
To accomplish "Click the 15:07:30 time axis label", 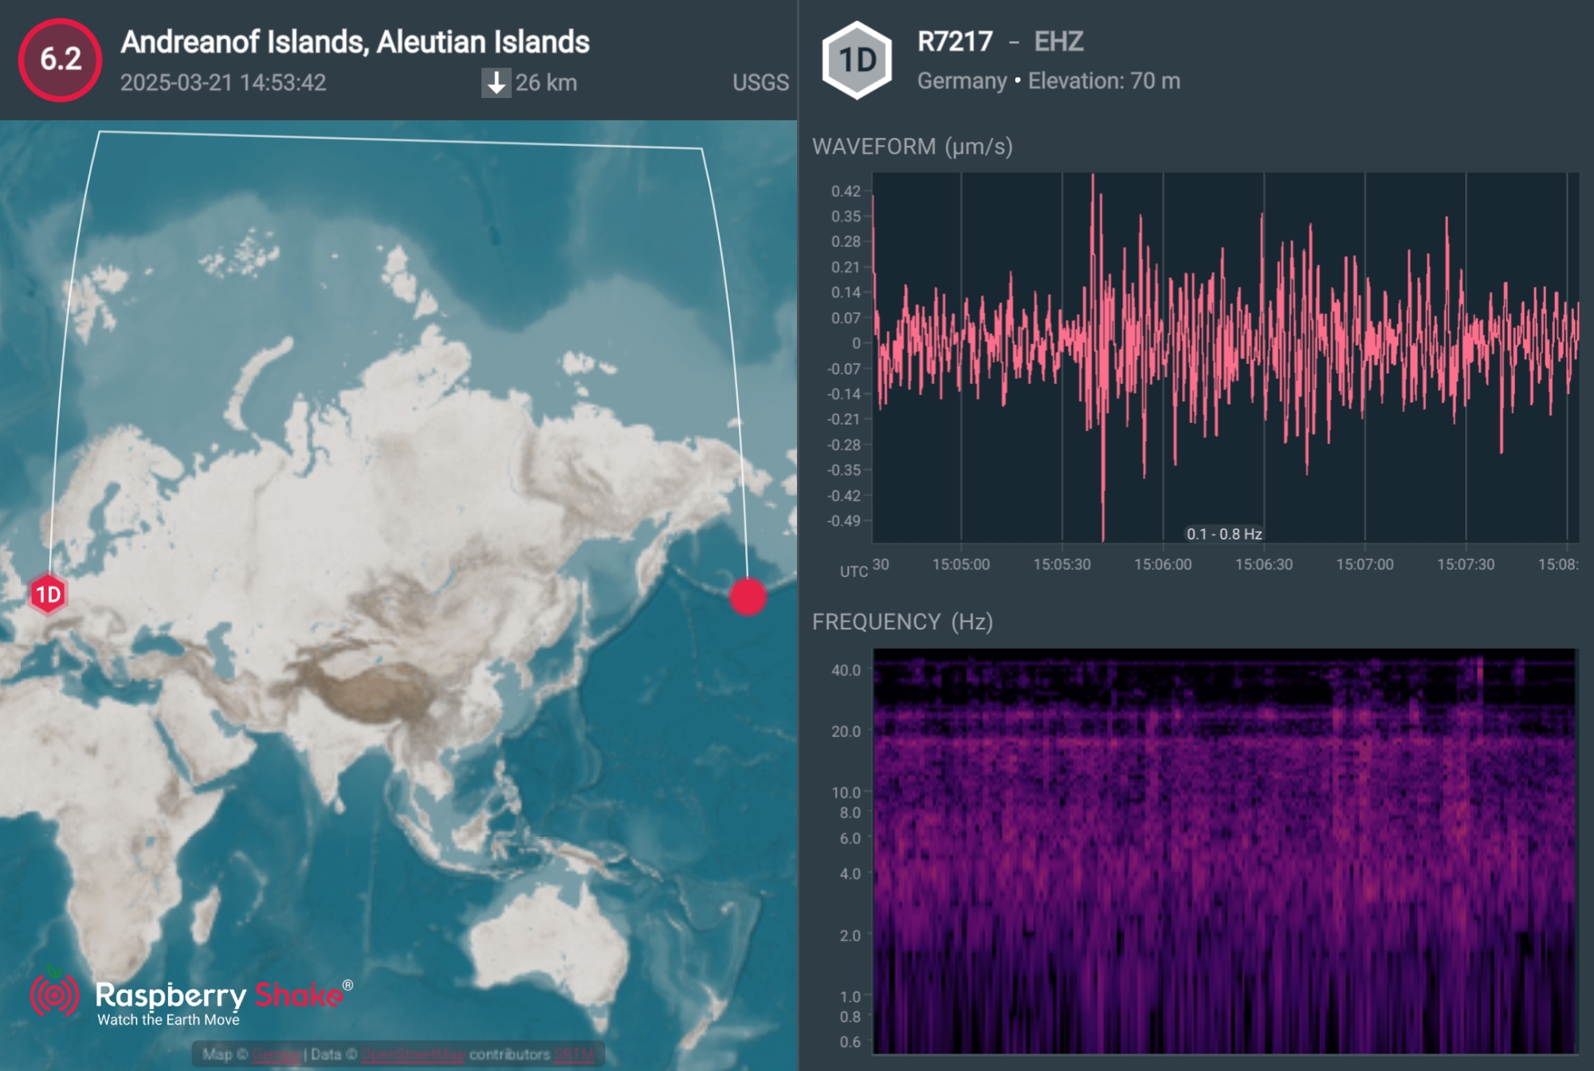I will [x=1466, y=564].
